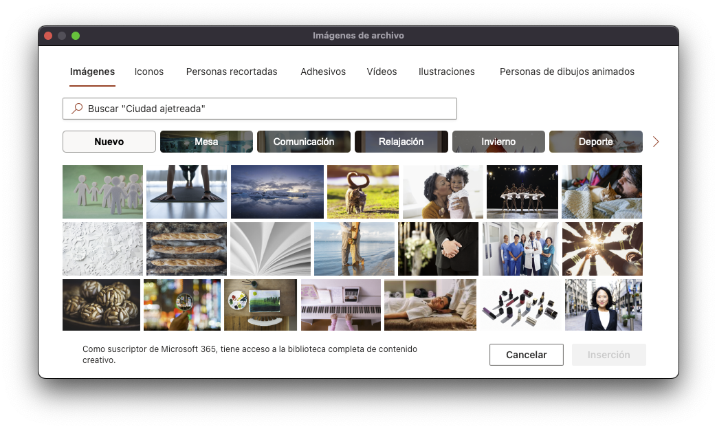Select the medical team photo
Viewport: 717px width, 429px height.
pos(520,249)
